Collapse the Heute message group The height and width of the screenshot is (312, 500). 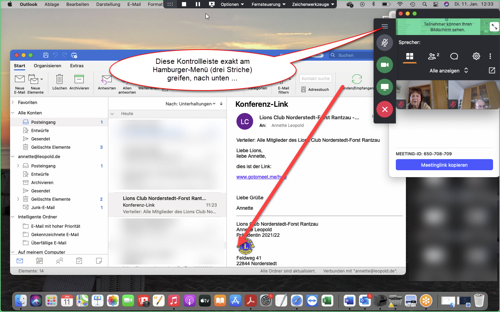(x=112, y=114)
